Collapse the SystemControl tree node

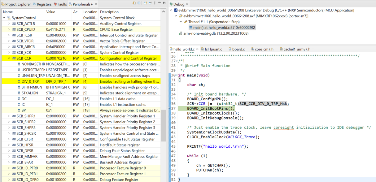(3, 18)
